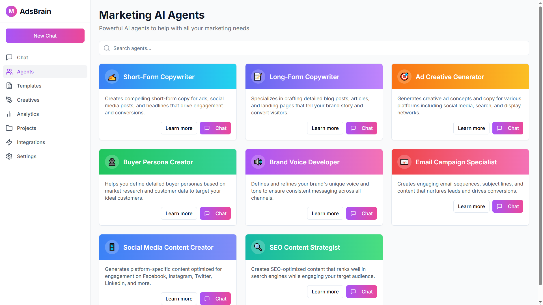The image size is (543, 305).
Task: Click the Marketing AI Agents heading
Action: pyautogui.click(x=152, y=15)
